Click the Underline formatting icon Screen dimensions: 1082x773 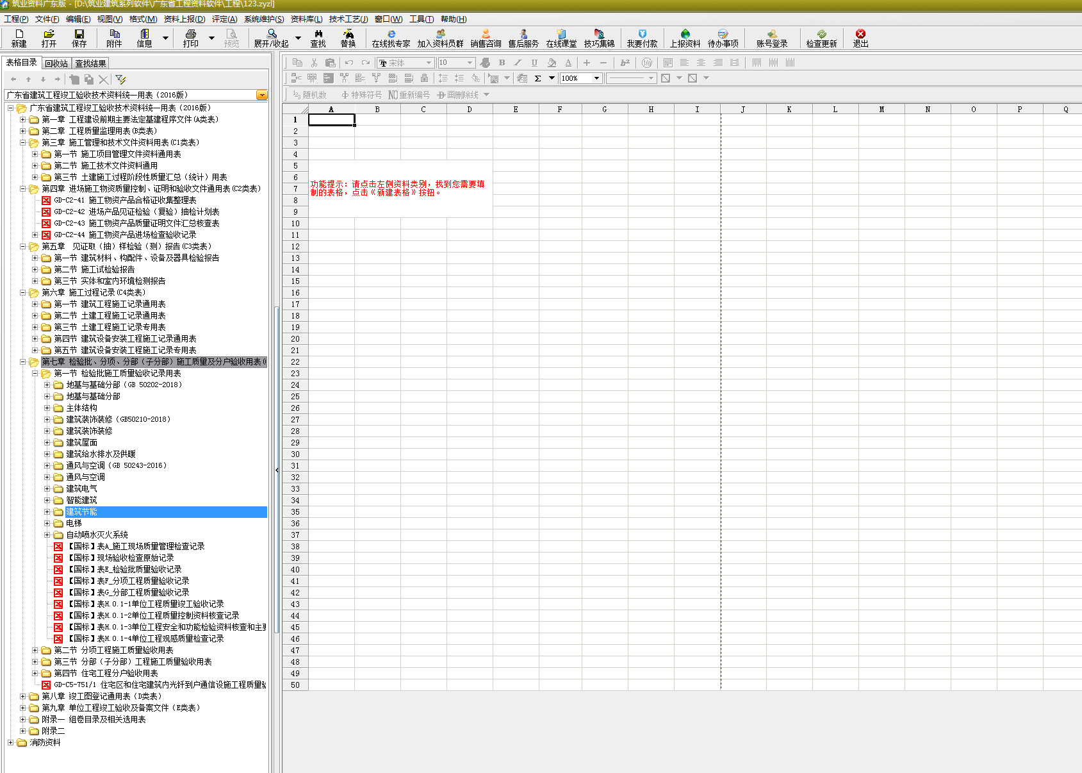coord(534,63)
